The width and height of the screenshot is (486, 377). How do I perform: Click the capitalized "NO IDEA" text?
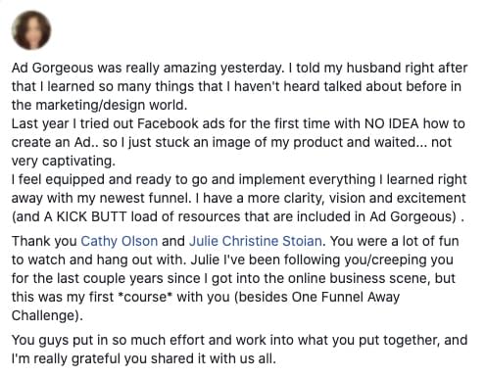coord(391,123)
